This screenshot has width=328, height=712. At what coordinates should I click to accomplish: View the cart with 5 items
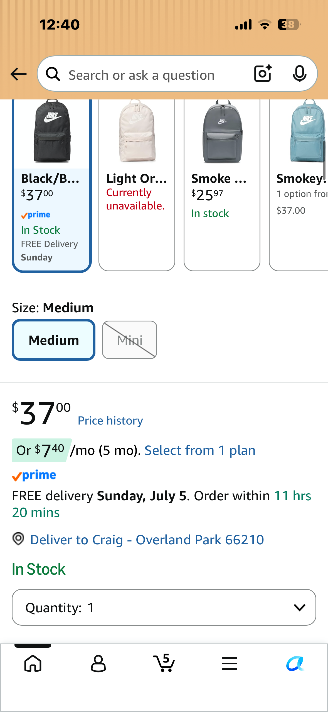pos(164,663)
